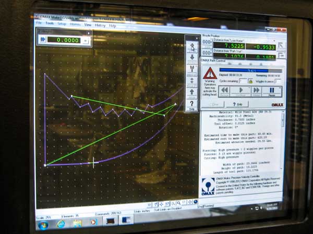Open dropdown arrow on Continue button

(x=249, y=88)
